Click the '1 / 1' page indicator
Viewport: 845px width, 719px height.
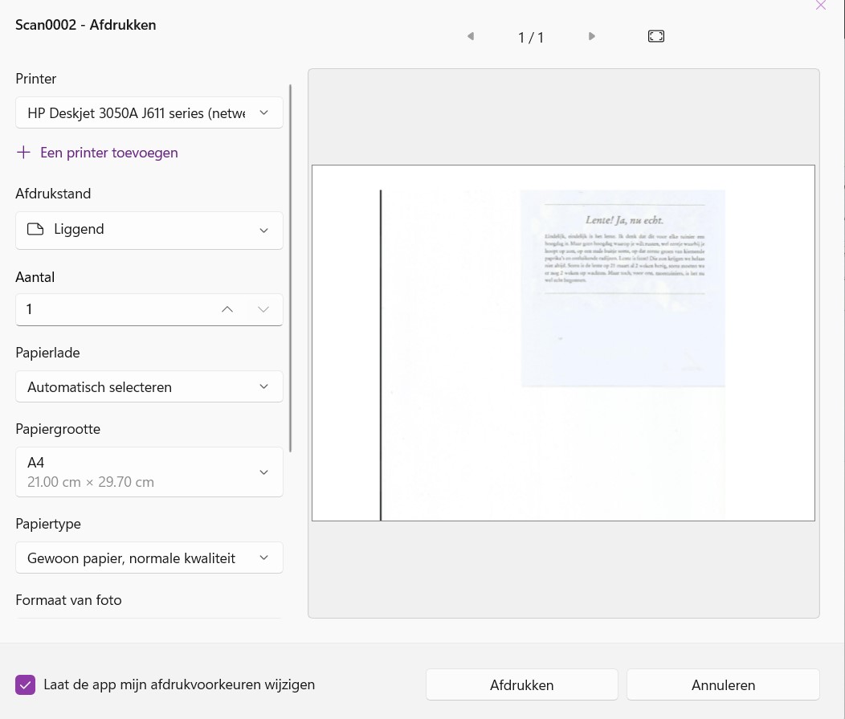tap(531, 38)
